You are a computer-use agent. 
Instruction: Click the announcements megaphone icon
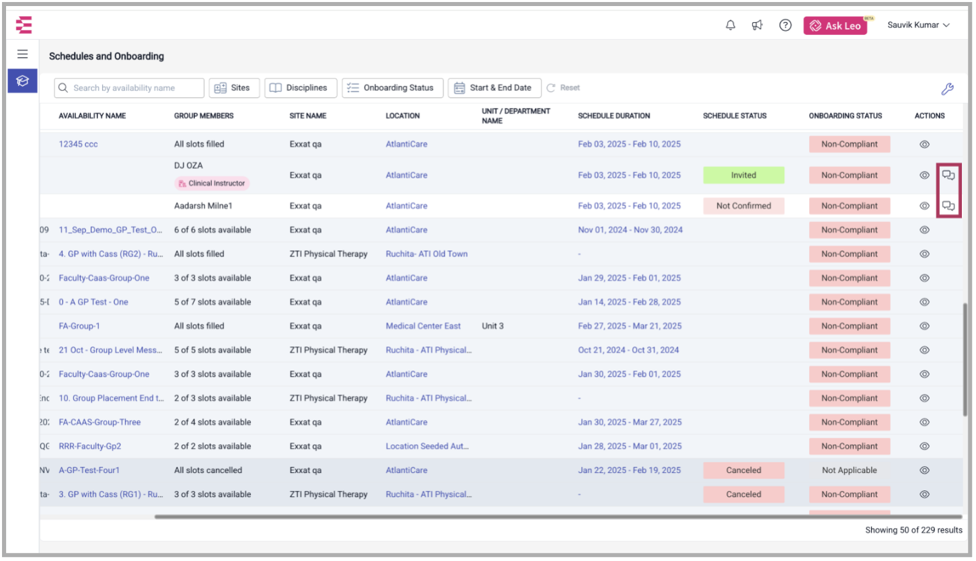(757, 26)
